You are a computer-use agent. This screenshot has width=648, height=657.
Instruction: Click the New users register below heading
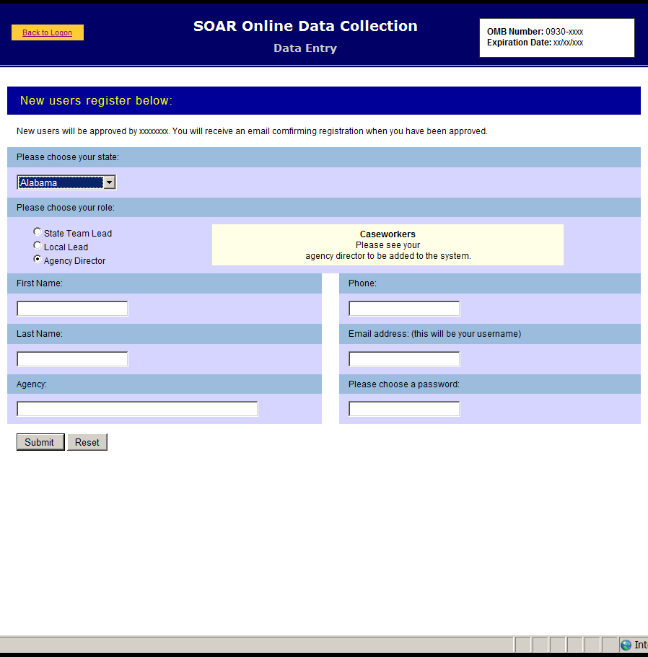[96, 100]
